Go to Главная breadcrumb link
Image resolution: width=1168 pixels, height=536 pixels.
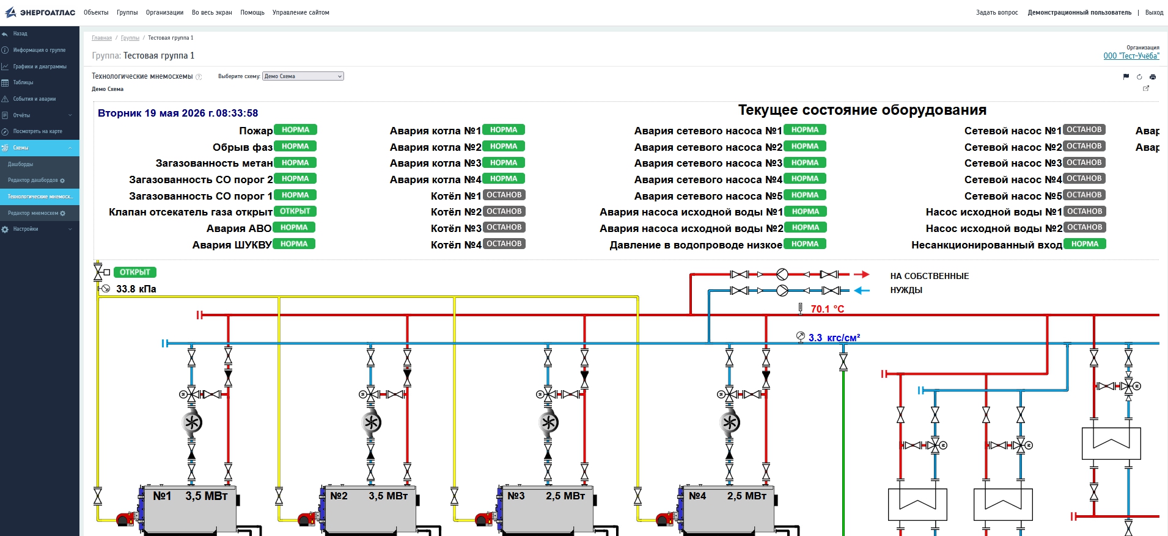click(102, 38)
